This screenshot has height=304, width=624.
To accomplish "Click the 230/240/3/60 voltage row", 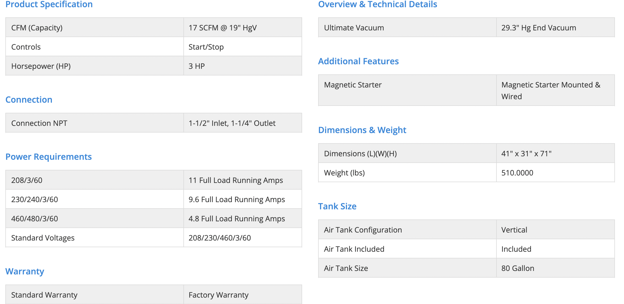I will 34,199.
